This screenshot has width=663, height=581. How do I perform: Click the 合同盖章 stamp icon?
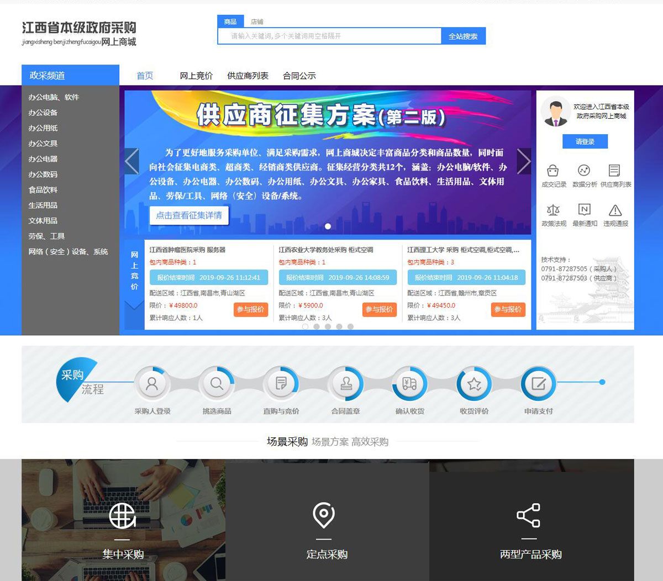(346, 384)
